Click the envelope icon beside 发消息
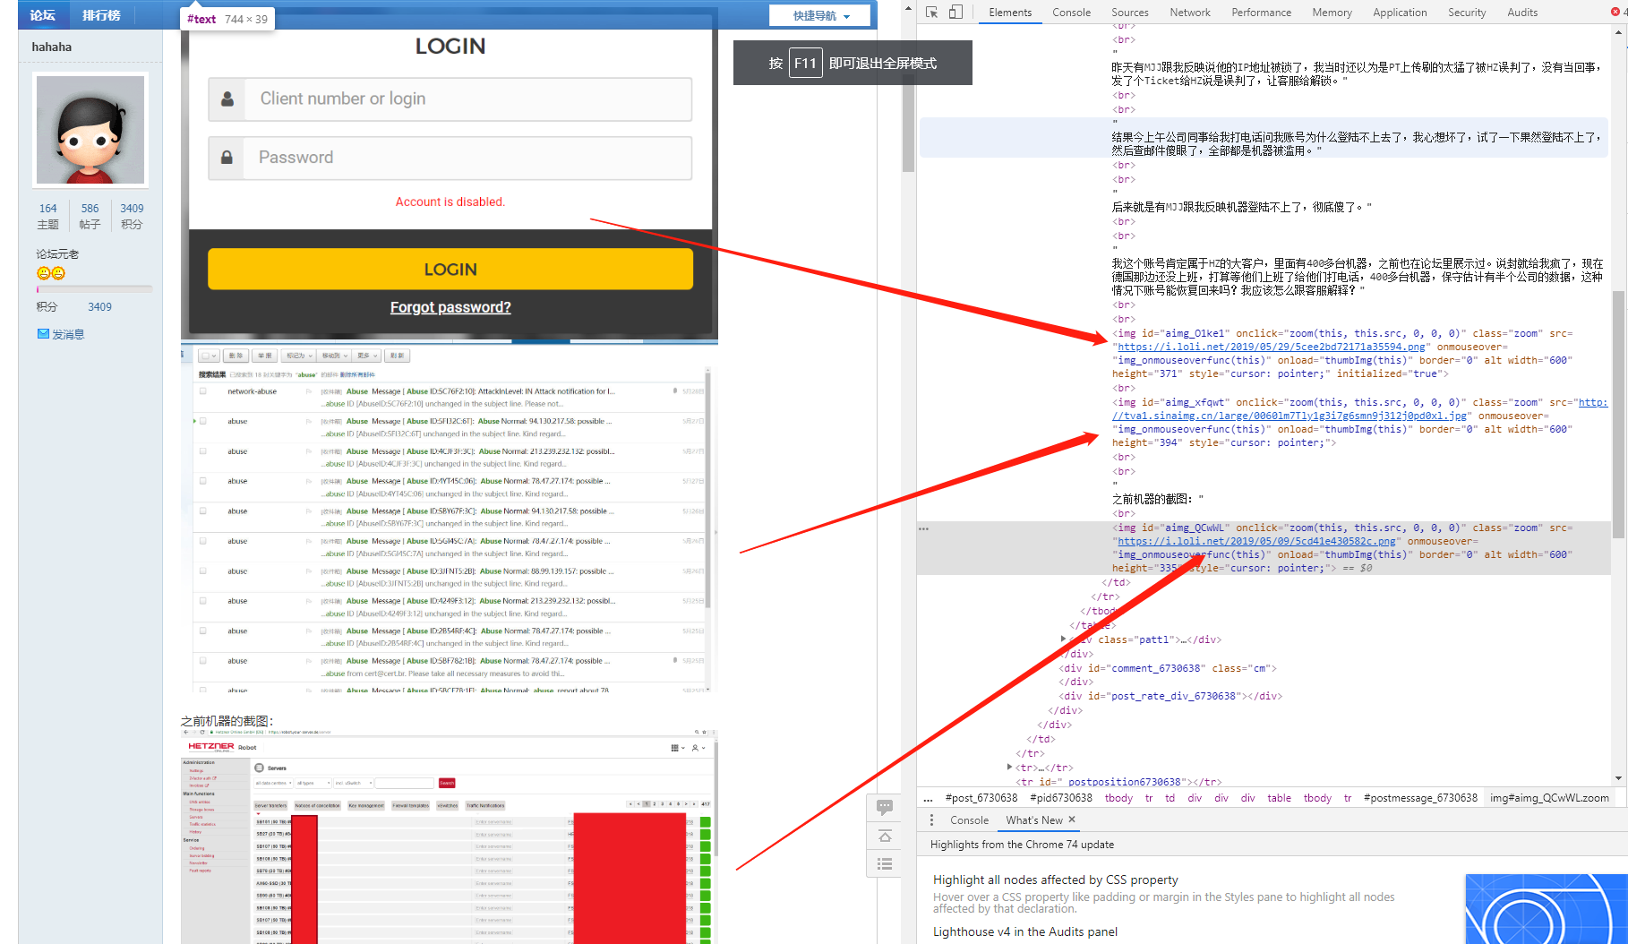The width and height of the screenshot is (1628, 944). pyautogui.click(x=43, y=334)
